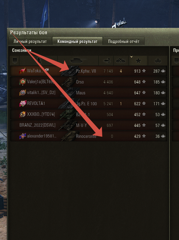179x240 pixels.
Task: Click XXXBO..[YTD74] player badge icon
Action: pos(23,114)
